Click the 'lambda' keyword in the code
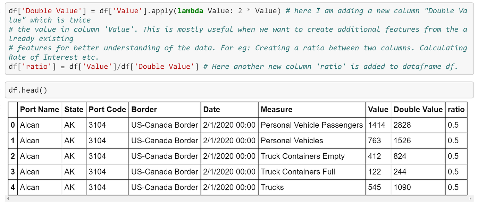 (x=190, y=11)
